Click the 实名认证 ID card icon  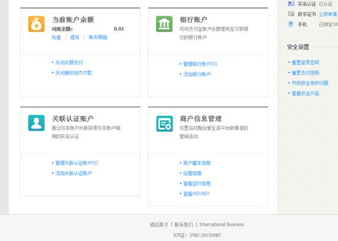click(x=291, y=4)
